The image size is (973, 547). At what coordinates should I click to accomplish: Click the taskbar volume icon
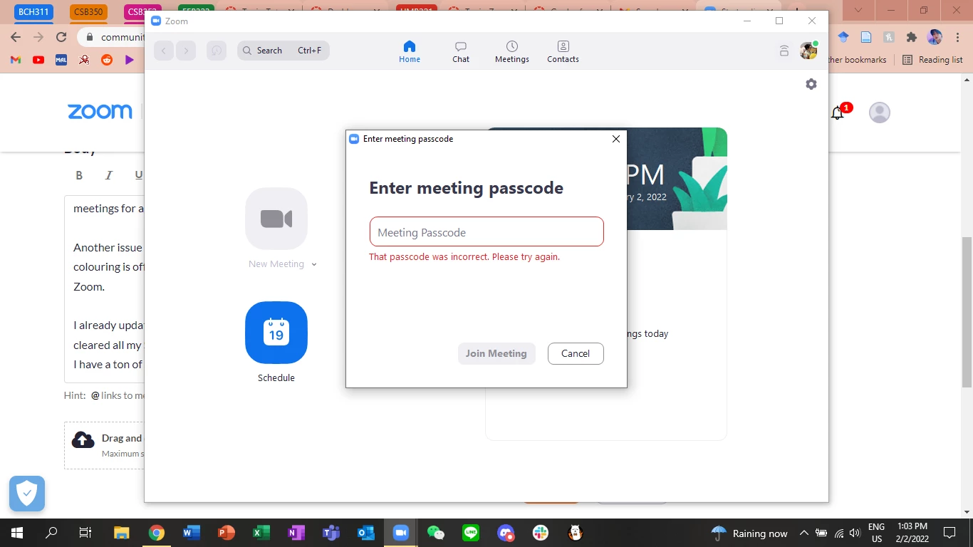[x=855, y=533]
